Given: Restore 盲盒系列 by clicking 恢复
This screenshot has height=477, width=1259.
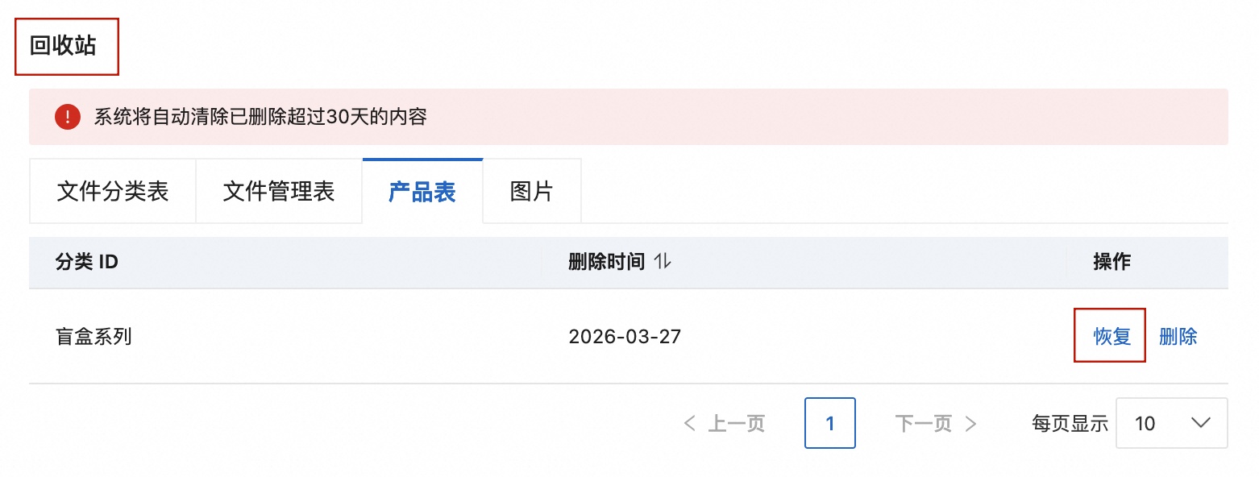Looking at the screenshot, I should (x=1109, y=336).
